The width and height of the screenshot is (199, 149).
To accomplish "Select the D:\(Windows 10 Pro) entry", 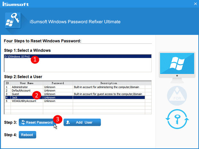I will click(x=78, y=56).
